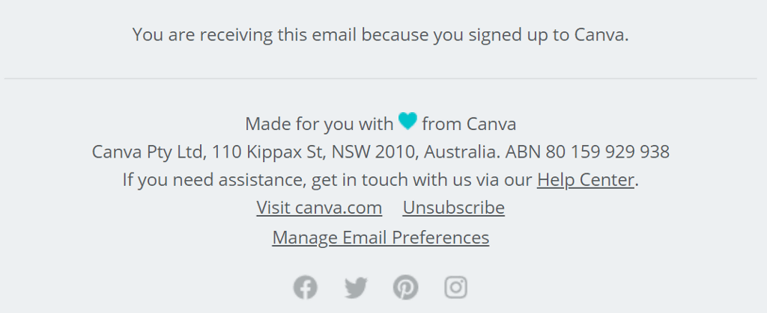Open the Instagram camera icon
The width and height of the screenshot is (767, 313).
tap(455, 287)
